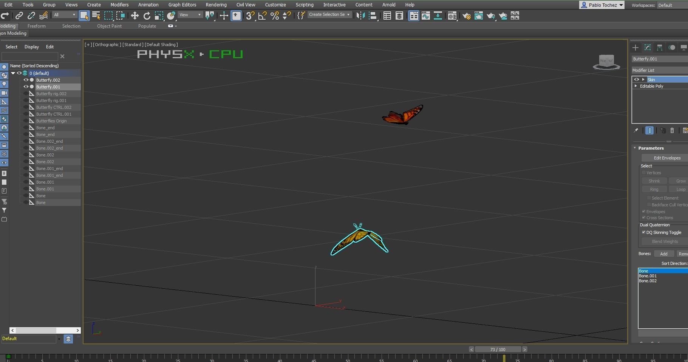Expand the Skin modifier sub-objects
Screen dimensions: 688x362
pos(643,79)
